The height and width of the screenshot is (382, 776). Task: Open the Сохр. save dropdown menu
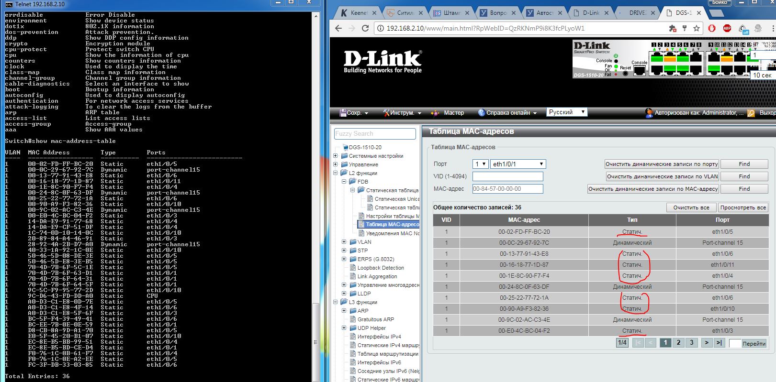tap(354, 113)
